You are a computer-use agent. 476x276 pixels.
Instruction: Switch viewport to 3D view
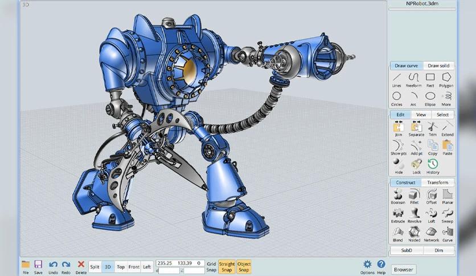pos(108,267)
